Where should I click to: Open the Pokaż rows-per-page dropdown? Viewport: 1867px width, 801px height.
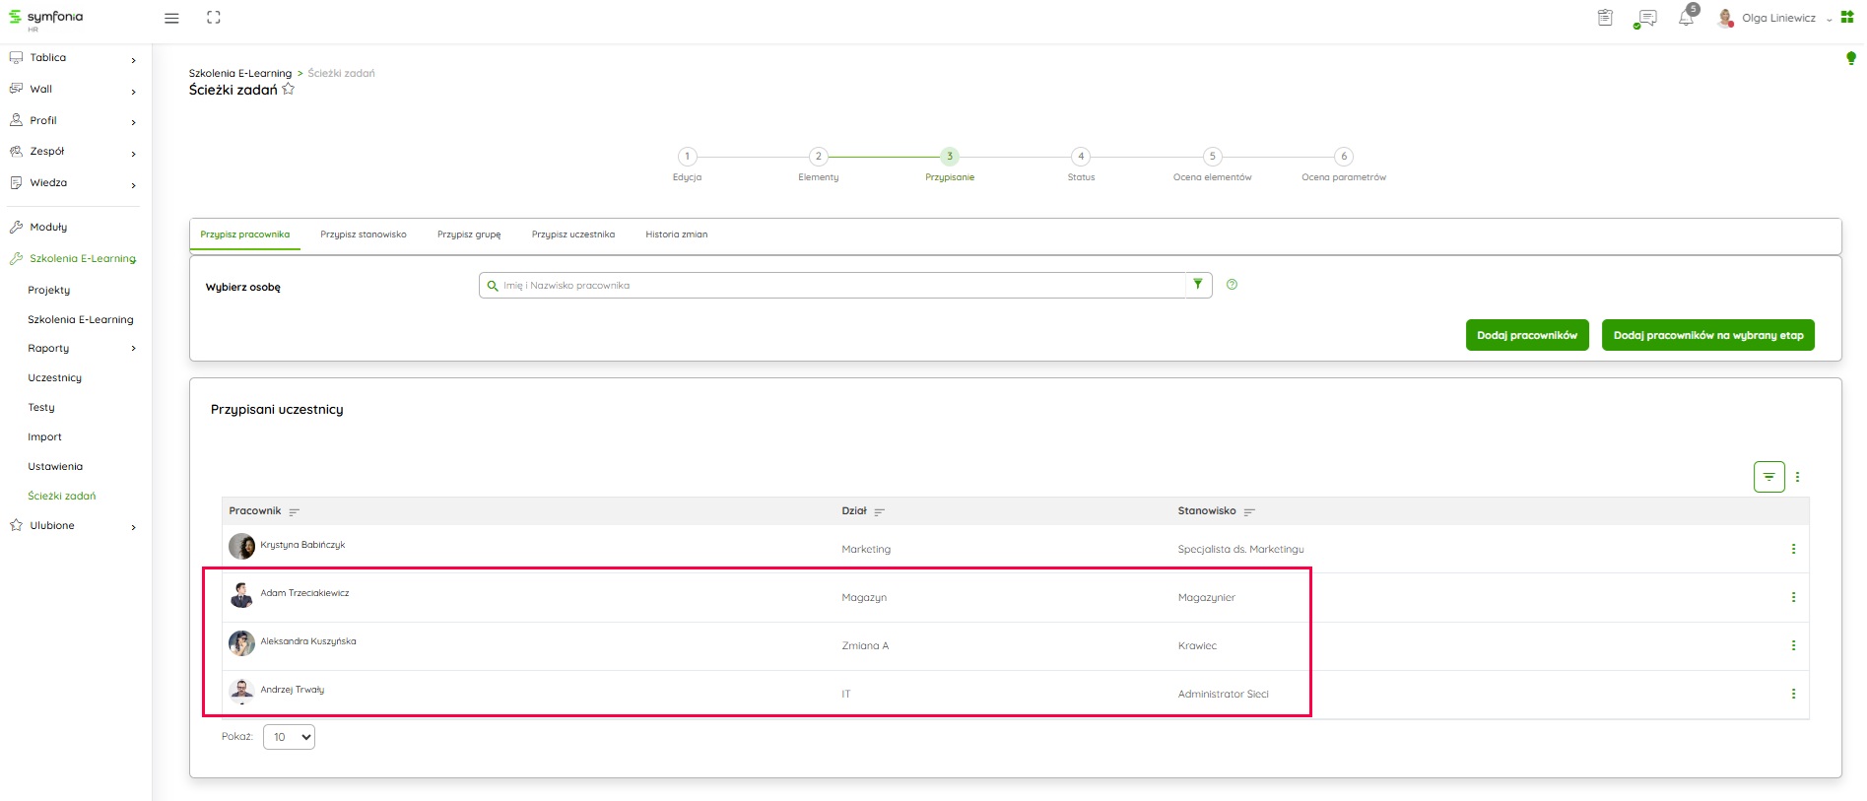(289, 737)
